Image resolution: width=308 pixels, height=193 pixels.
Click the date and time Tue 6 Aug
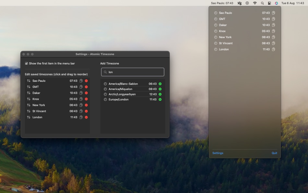click(292, 3)
